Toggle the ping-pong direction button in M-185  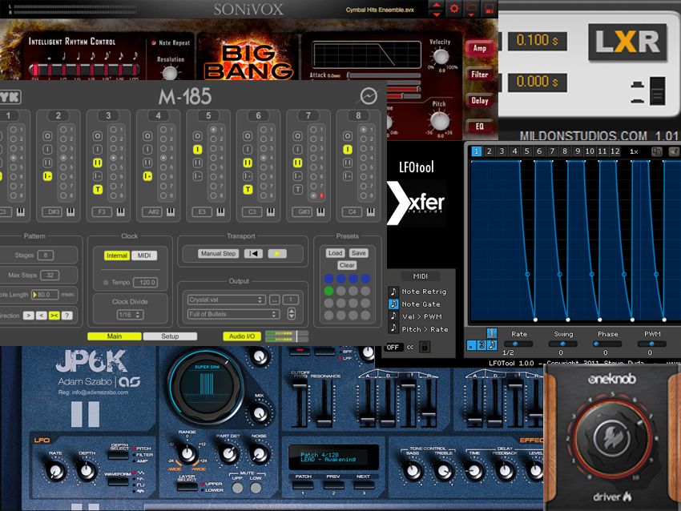(54, 315)
